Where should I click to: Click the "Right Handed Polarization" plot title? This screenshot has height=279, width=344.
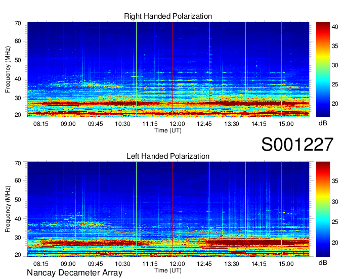(168, 16)
